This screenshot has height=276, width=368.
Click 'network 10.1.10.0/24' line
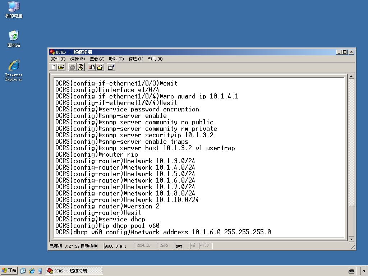127,200
